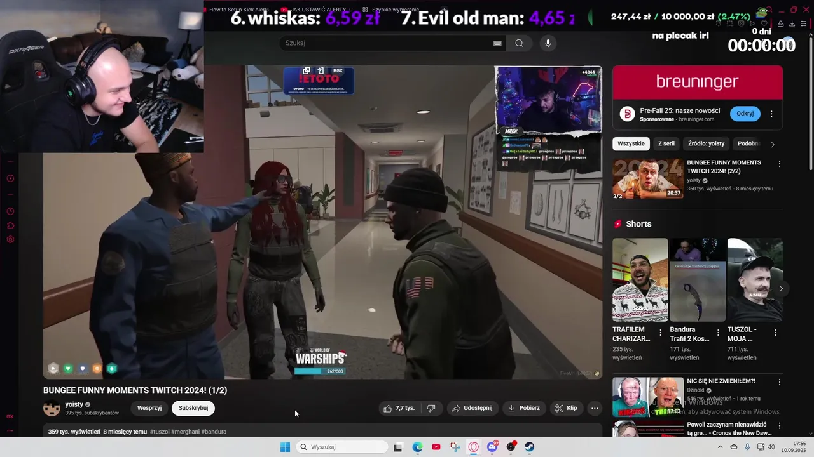814x457 pixels.
Task: Open Task View on the taskbar
Action: click(x=398, y=447)
